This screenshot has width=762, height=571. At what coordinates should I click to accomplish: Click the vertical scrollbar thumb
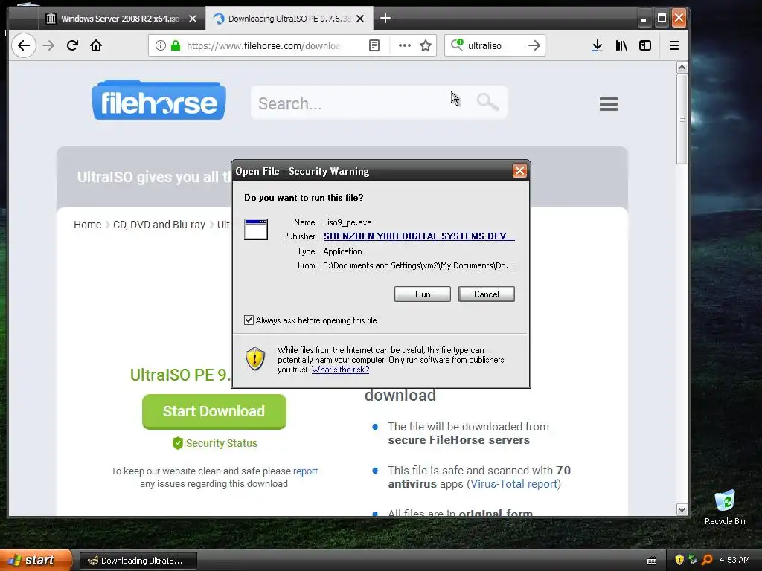point(682,119)
